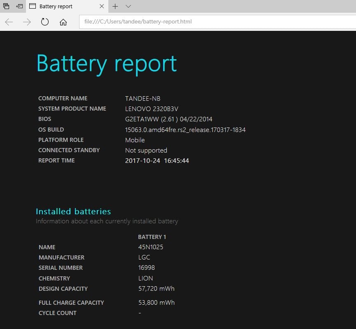
Task: Select the G2ETA1WW (2.61) BIOS value
Action: click(x=169, y=119)
